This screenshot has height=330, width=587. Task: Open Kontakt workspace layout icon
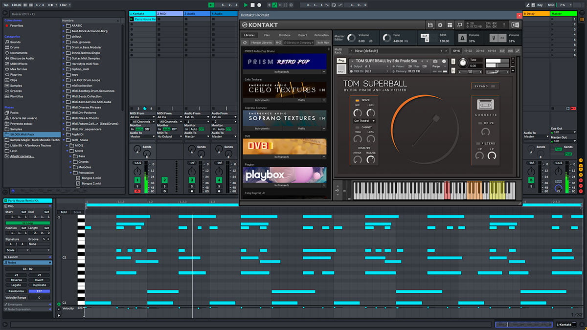(x=450, y=25)
